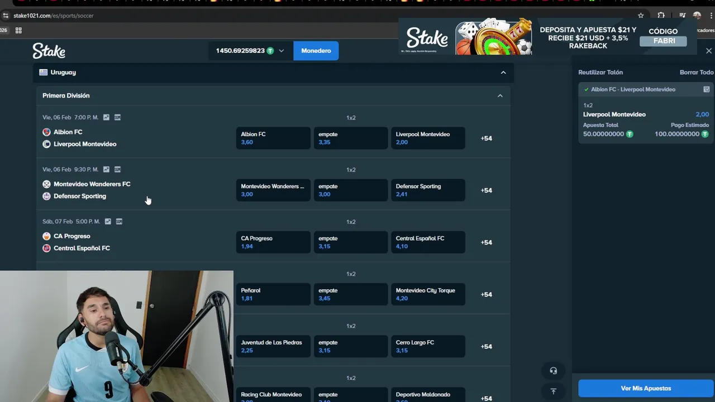
Task: Show +54 more markets for Juventud de Las Piedras match
Action: point(487,347)
